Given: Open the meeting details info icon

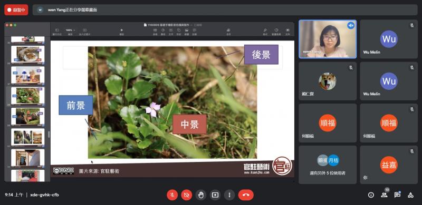Looking at the screenshot, I should (371, 195).
